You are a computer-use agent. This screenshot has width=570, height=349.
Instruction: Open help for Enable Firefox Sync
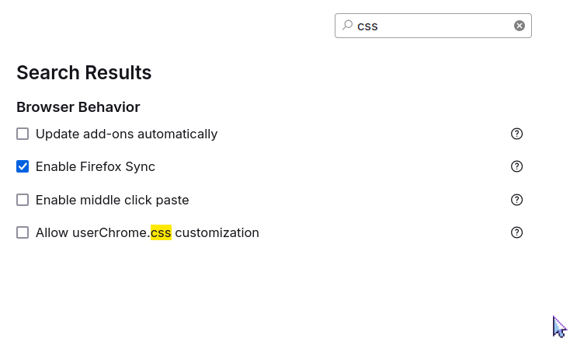click(516, 166)
